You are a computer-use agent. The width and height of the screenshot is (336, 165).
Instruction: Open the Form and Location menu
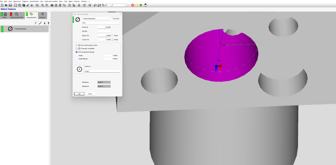(51, 1)
